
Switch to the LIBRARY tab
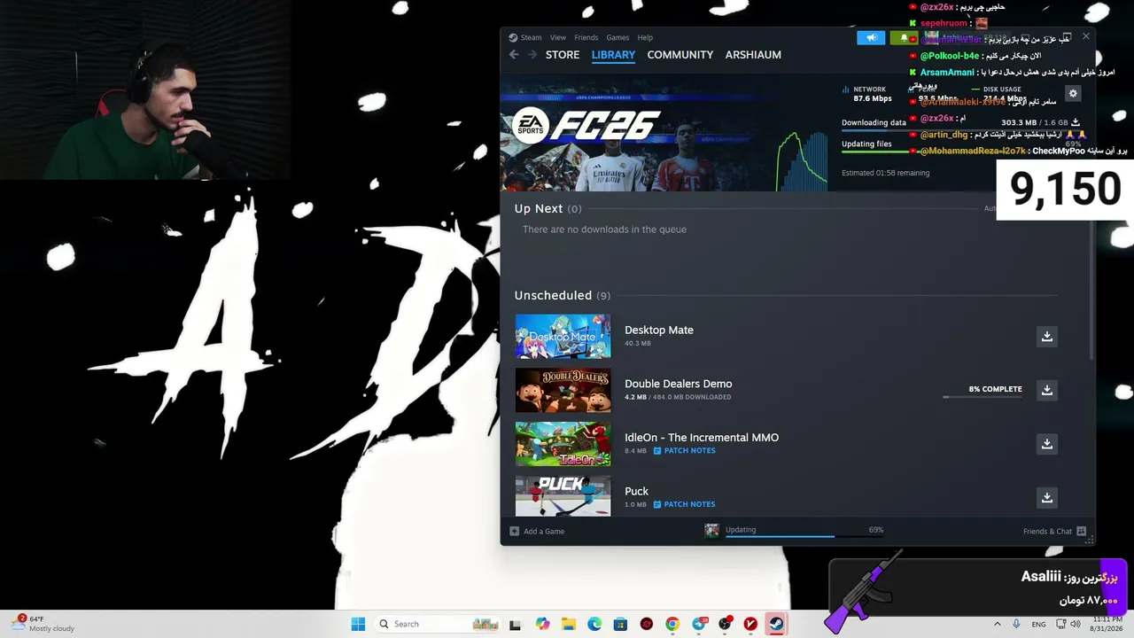(613, 55)
